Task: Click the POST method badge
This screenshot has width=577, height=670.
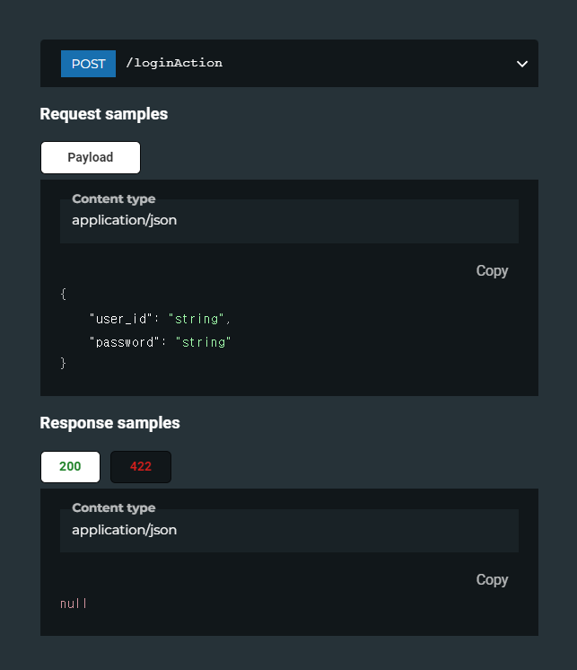Action: [x=88, y=64]
